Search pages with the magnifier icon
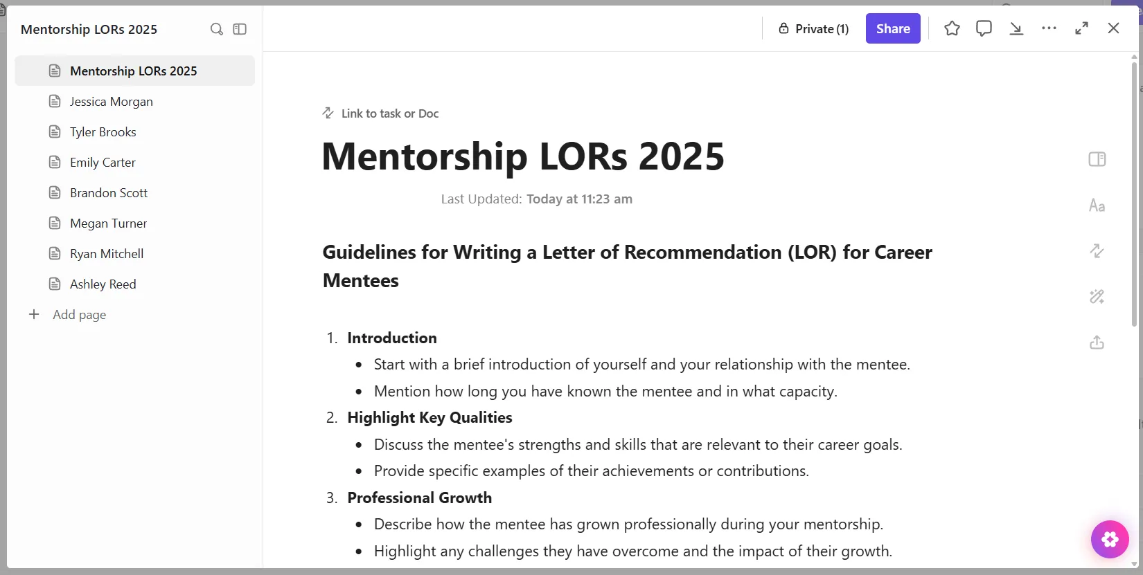Image resolution: width=1143 pixels, height=575 pixels. click(217, 29)
